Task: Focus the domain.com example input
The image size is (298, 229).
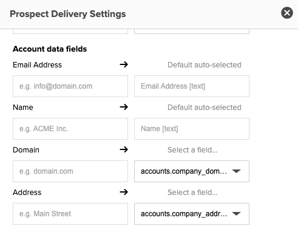Action: 70,171
